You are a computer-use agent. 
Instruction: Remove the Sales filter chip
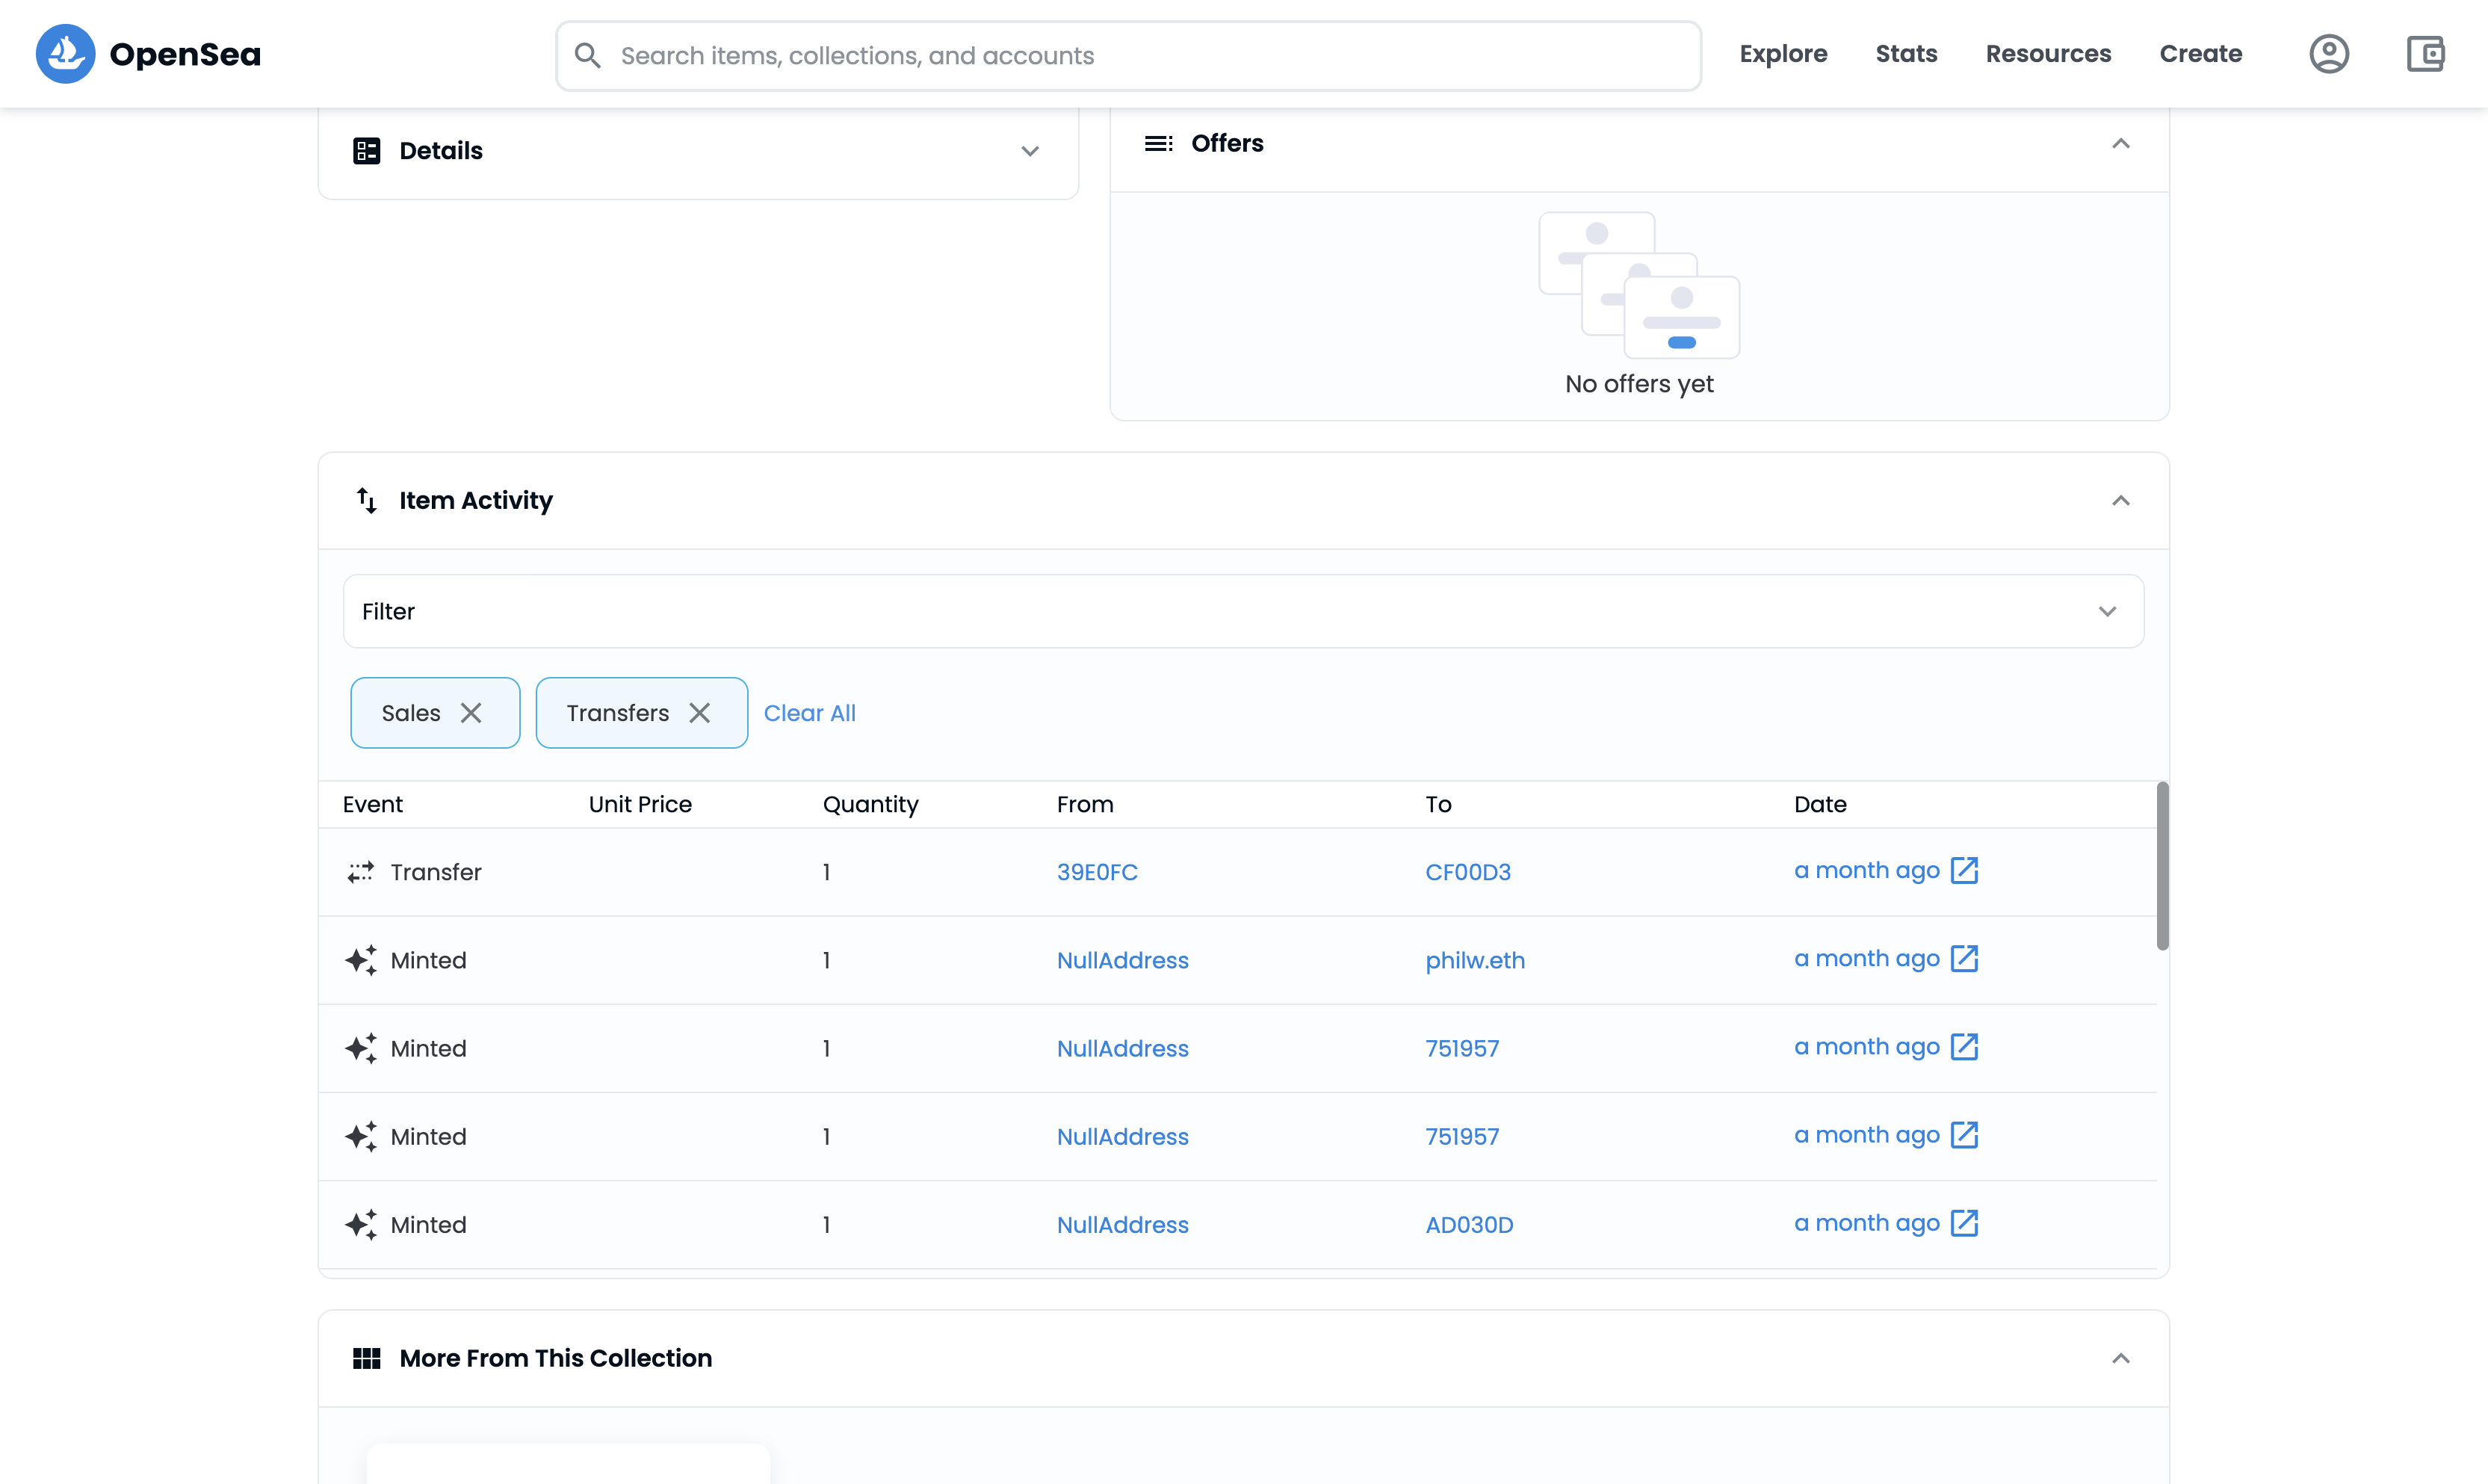(471, 713)
